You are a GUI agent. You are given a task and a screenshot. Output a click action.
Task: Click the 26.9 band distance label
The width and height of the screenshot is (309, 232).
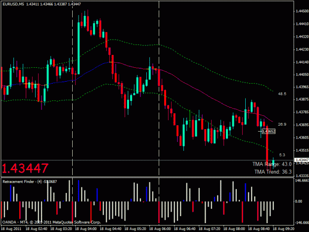click(282, 124)
